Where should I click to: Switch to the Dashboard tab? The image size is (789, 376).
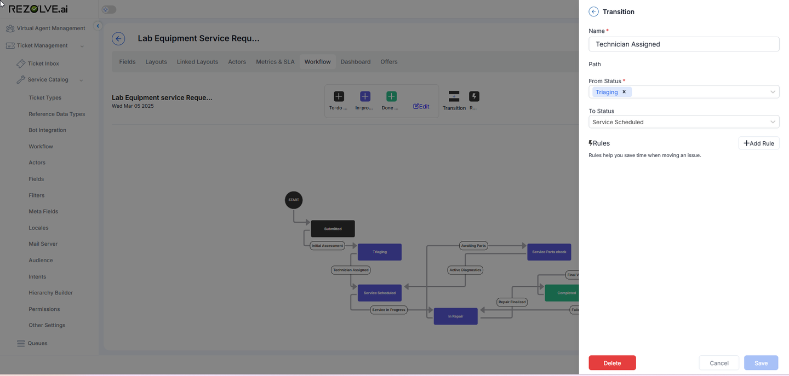click(356, 62)
